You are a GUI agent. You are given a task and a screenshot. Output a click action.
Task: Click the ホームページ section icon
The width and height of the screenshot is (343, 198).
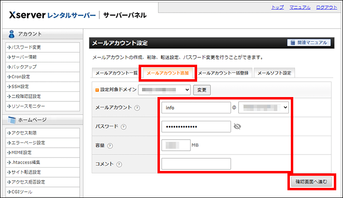[12, 120]
